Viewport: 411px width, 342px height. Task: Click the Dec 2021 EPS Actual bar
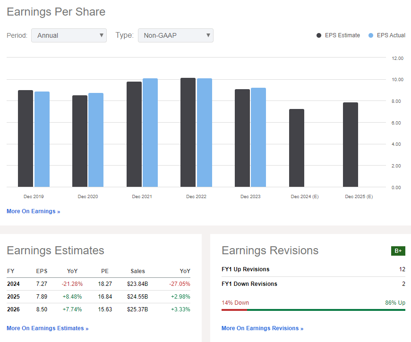[150, 132]
